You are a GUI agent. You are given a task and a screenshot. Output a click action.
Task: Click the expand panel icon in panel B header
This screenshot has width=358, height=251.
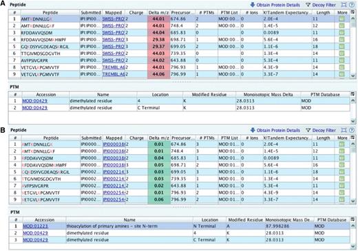[x=344, y=130]
